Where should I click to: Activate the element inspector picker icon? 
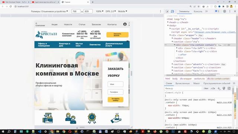[x=167, y=12]
